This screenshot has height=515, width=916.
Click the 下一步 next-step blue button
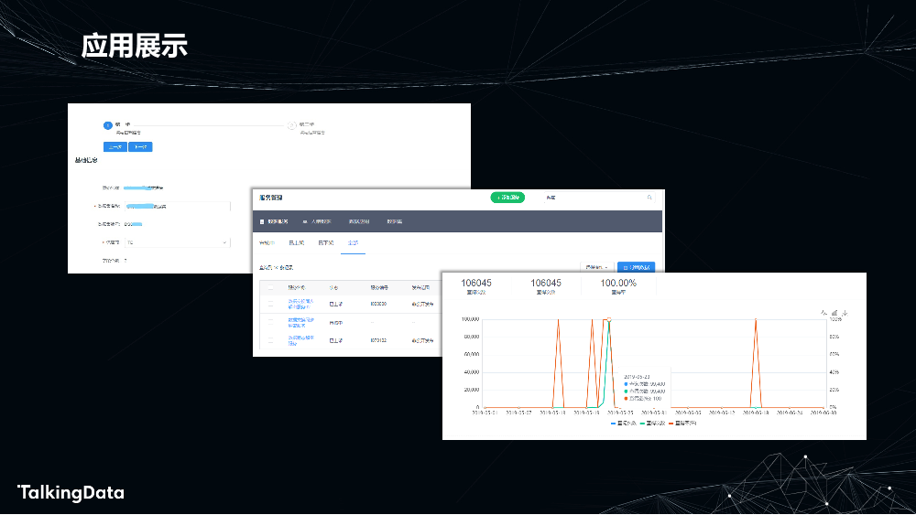140,147
